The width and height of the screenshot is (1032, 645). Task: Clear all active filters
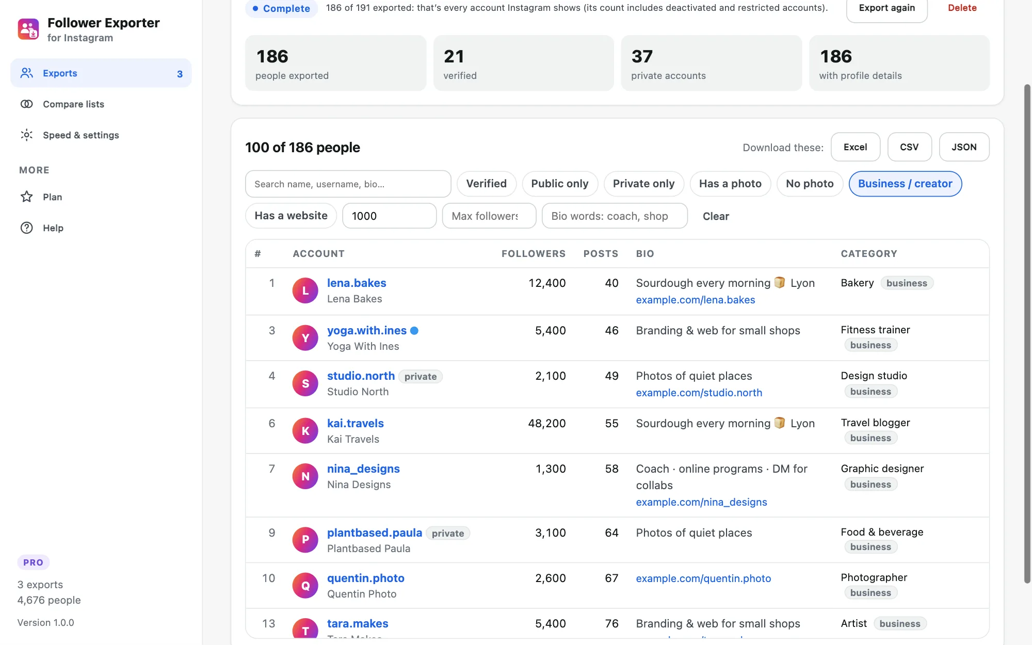click(716, 216)
